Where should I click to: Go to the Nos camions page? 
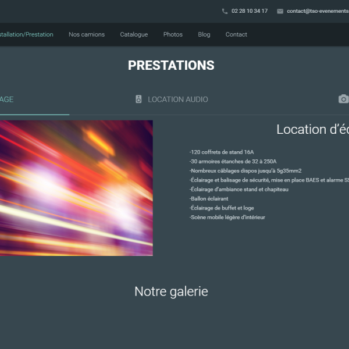(x=87, y=34)
